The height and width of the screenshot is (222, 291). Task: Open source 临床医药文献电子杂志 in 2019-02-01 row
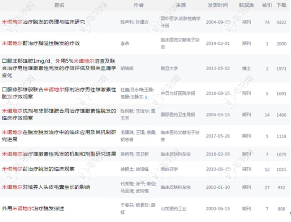(180, 43)
